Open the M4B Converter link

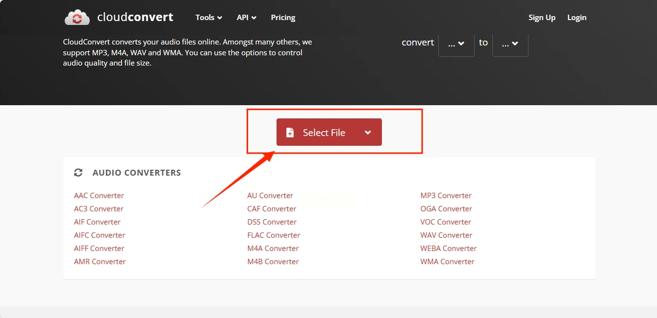click(273, 261)
